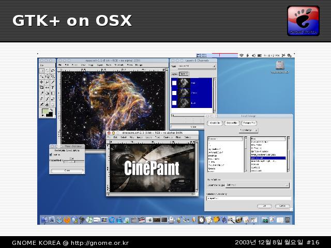This screenshot has height=248, width=331.
Task: Choose the Move tool in toolbox
Action: coord(41,82)
